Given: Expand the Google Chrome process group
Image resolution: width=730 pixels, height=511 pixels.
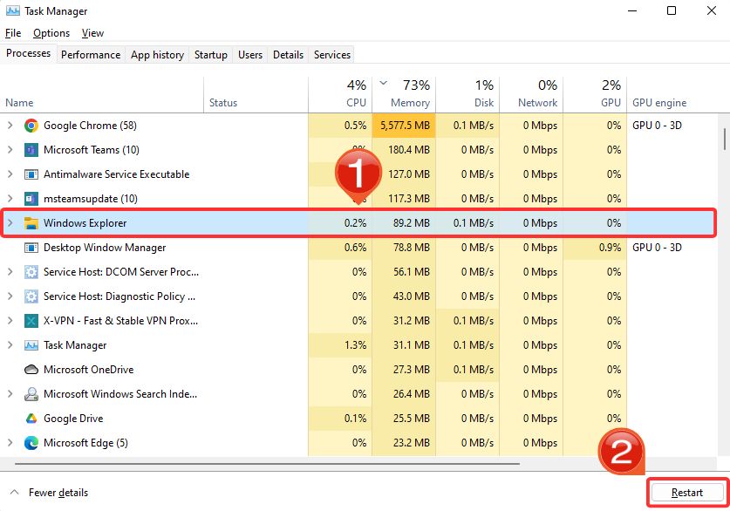Looking at the screenshot, I should (x=10, y=125).
